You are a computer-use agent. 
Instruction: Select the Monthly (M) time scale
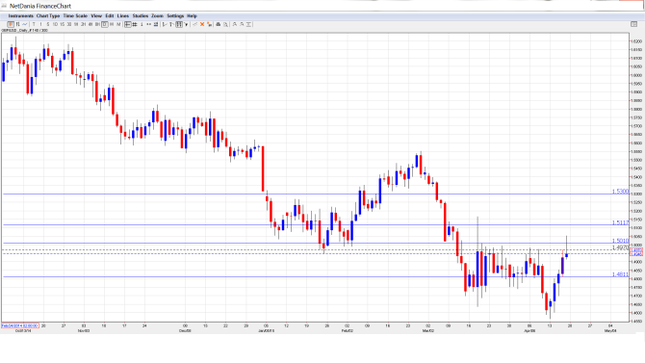tap(118, 25)
